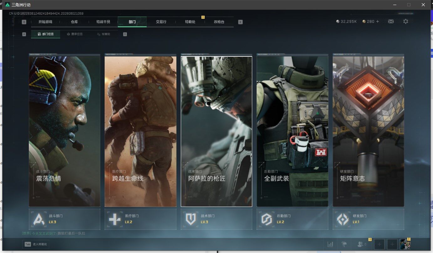Maximize the 三角洲行动 window
The image size is (433, 253).
409,5
